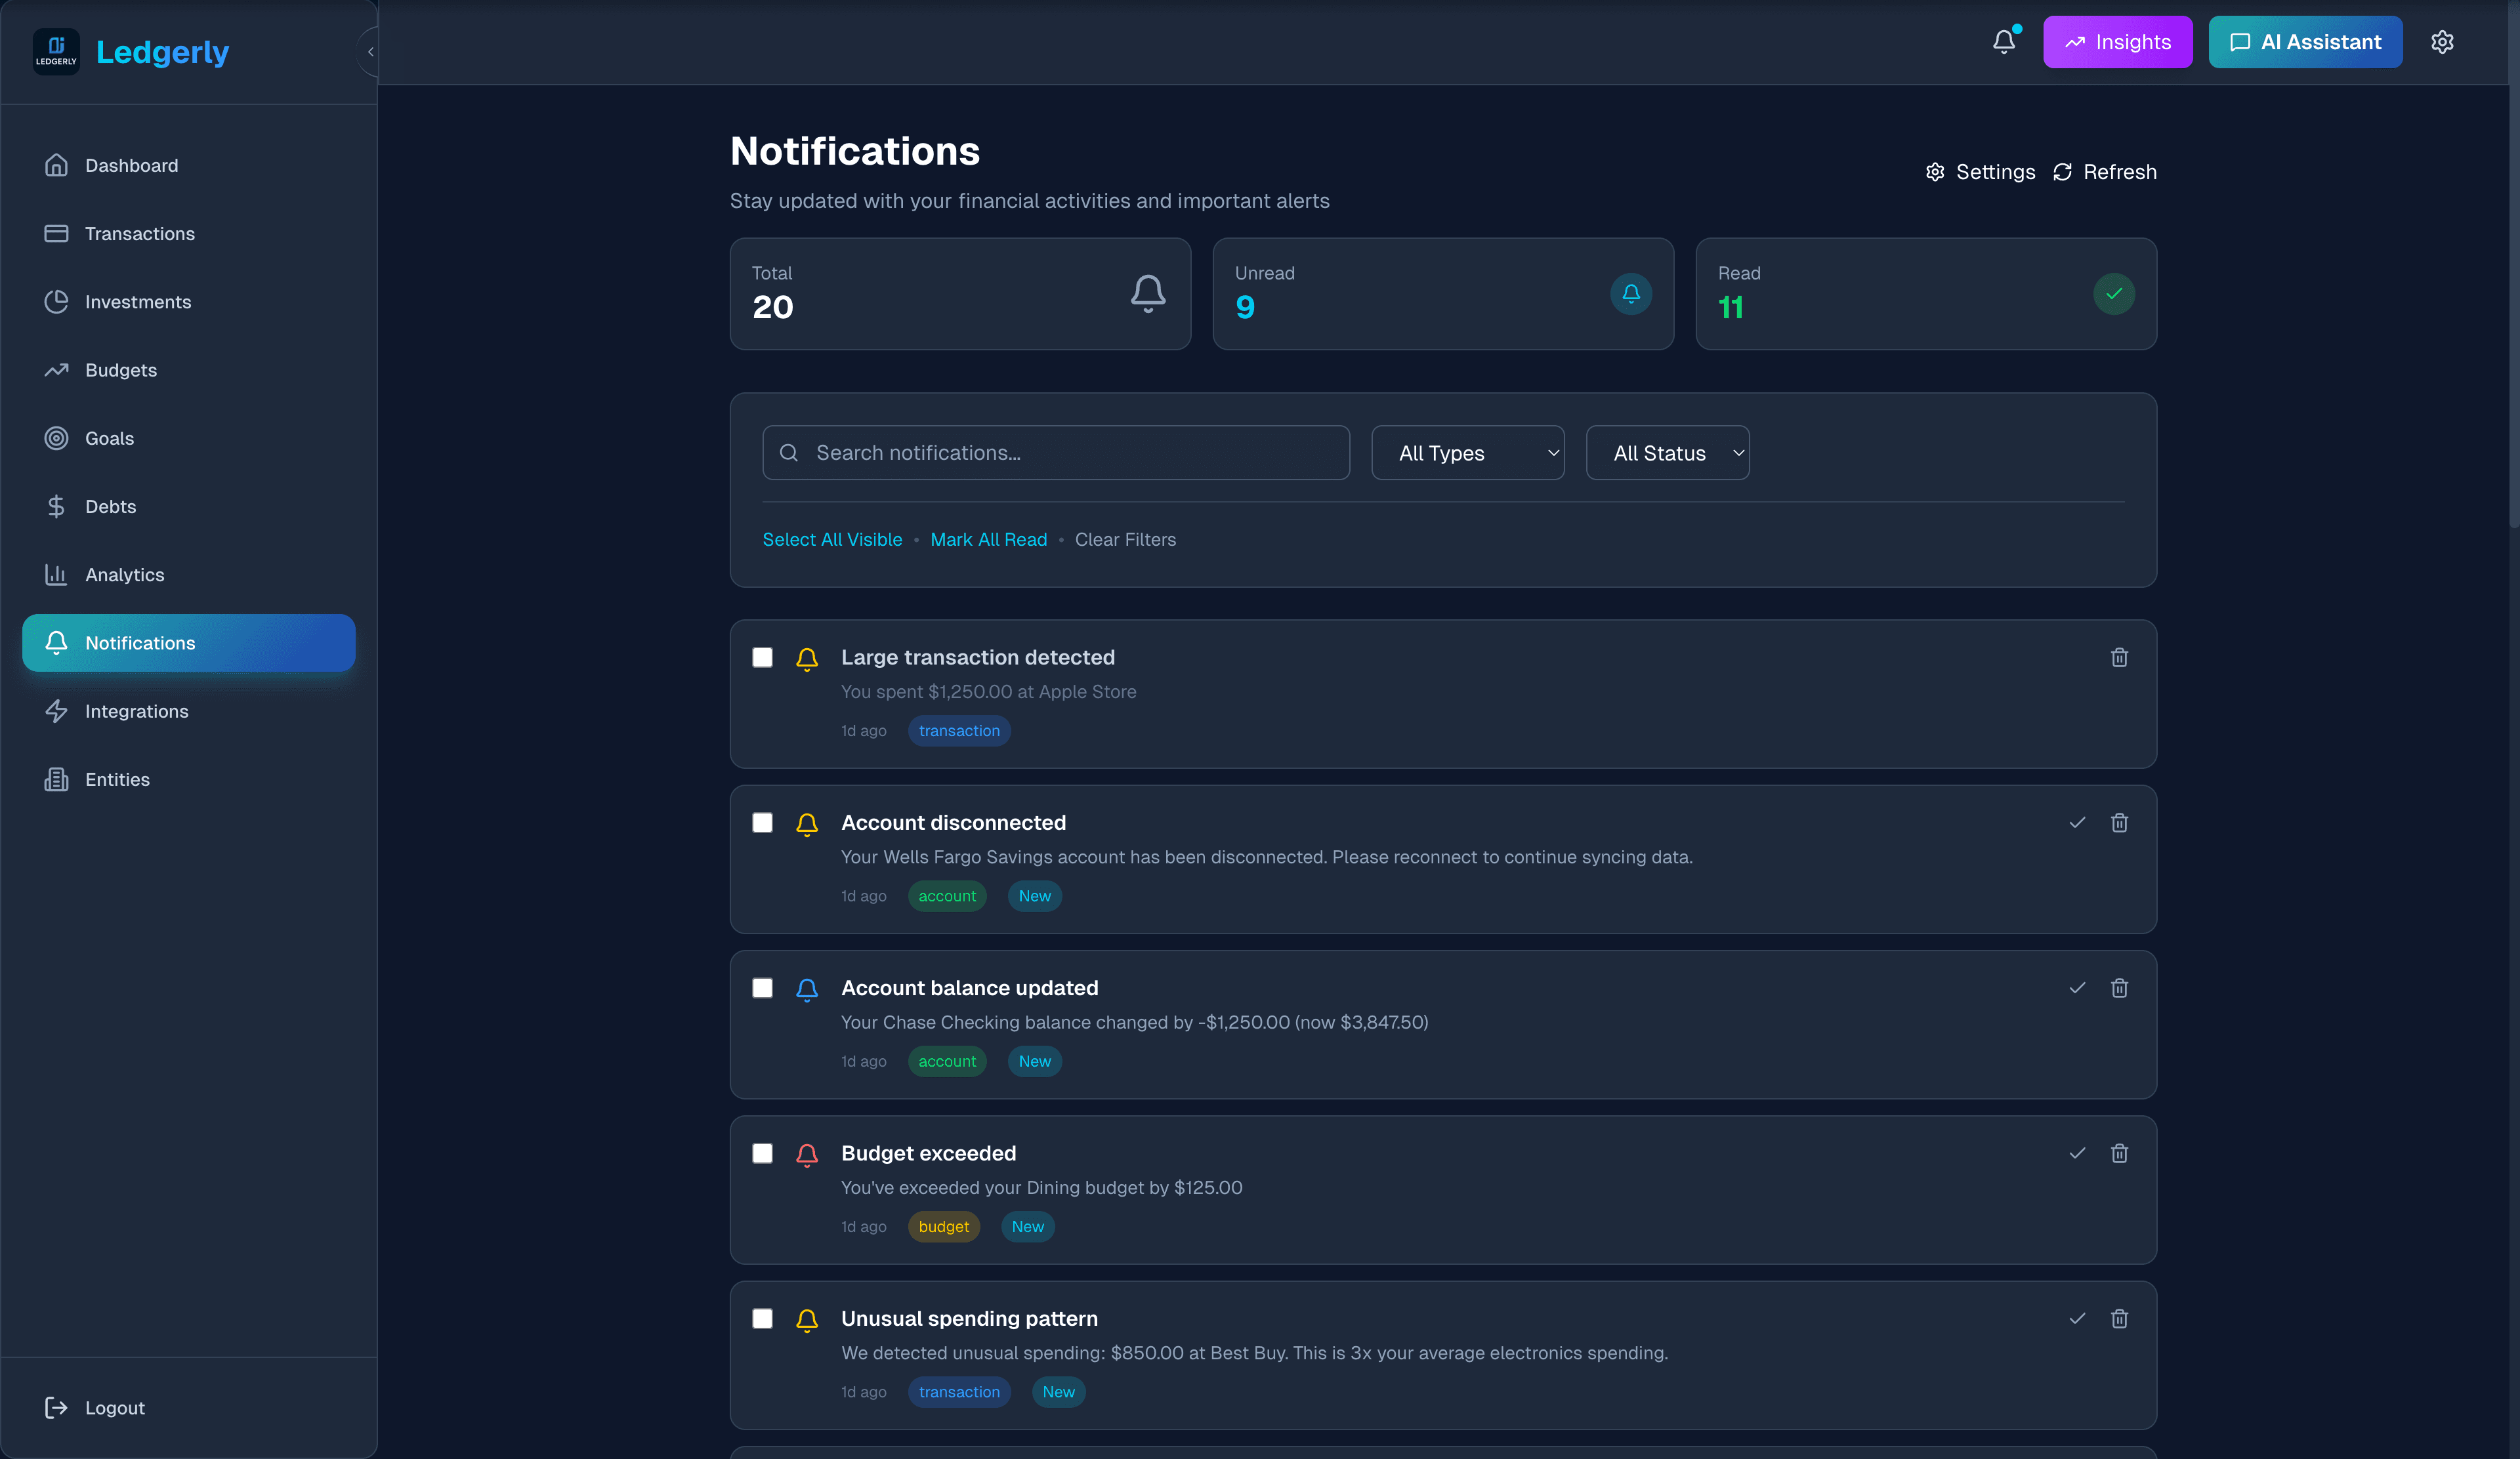Expand the All Status dropdown
The height and width of the screenshot is (1459, 2520).
point(1667,453)
